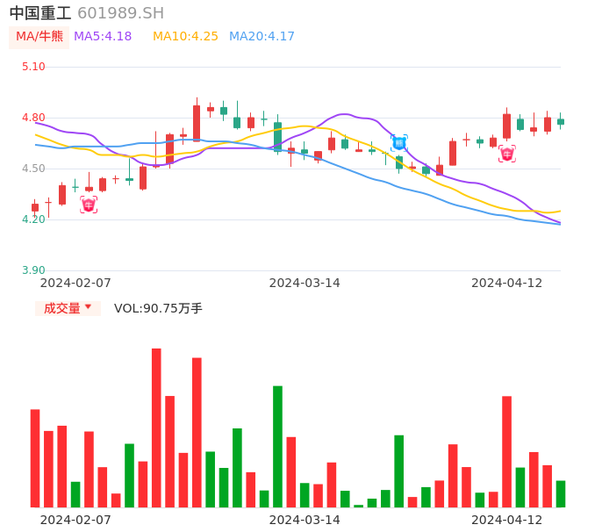Screen dimensions: 602x532
Task: Click the blue bear marker on the chart
Action: (399, 142)
